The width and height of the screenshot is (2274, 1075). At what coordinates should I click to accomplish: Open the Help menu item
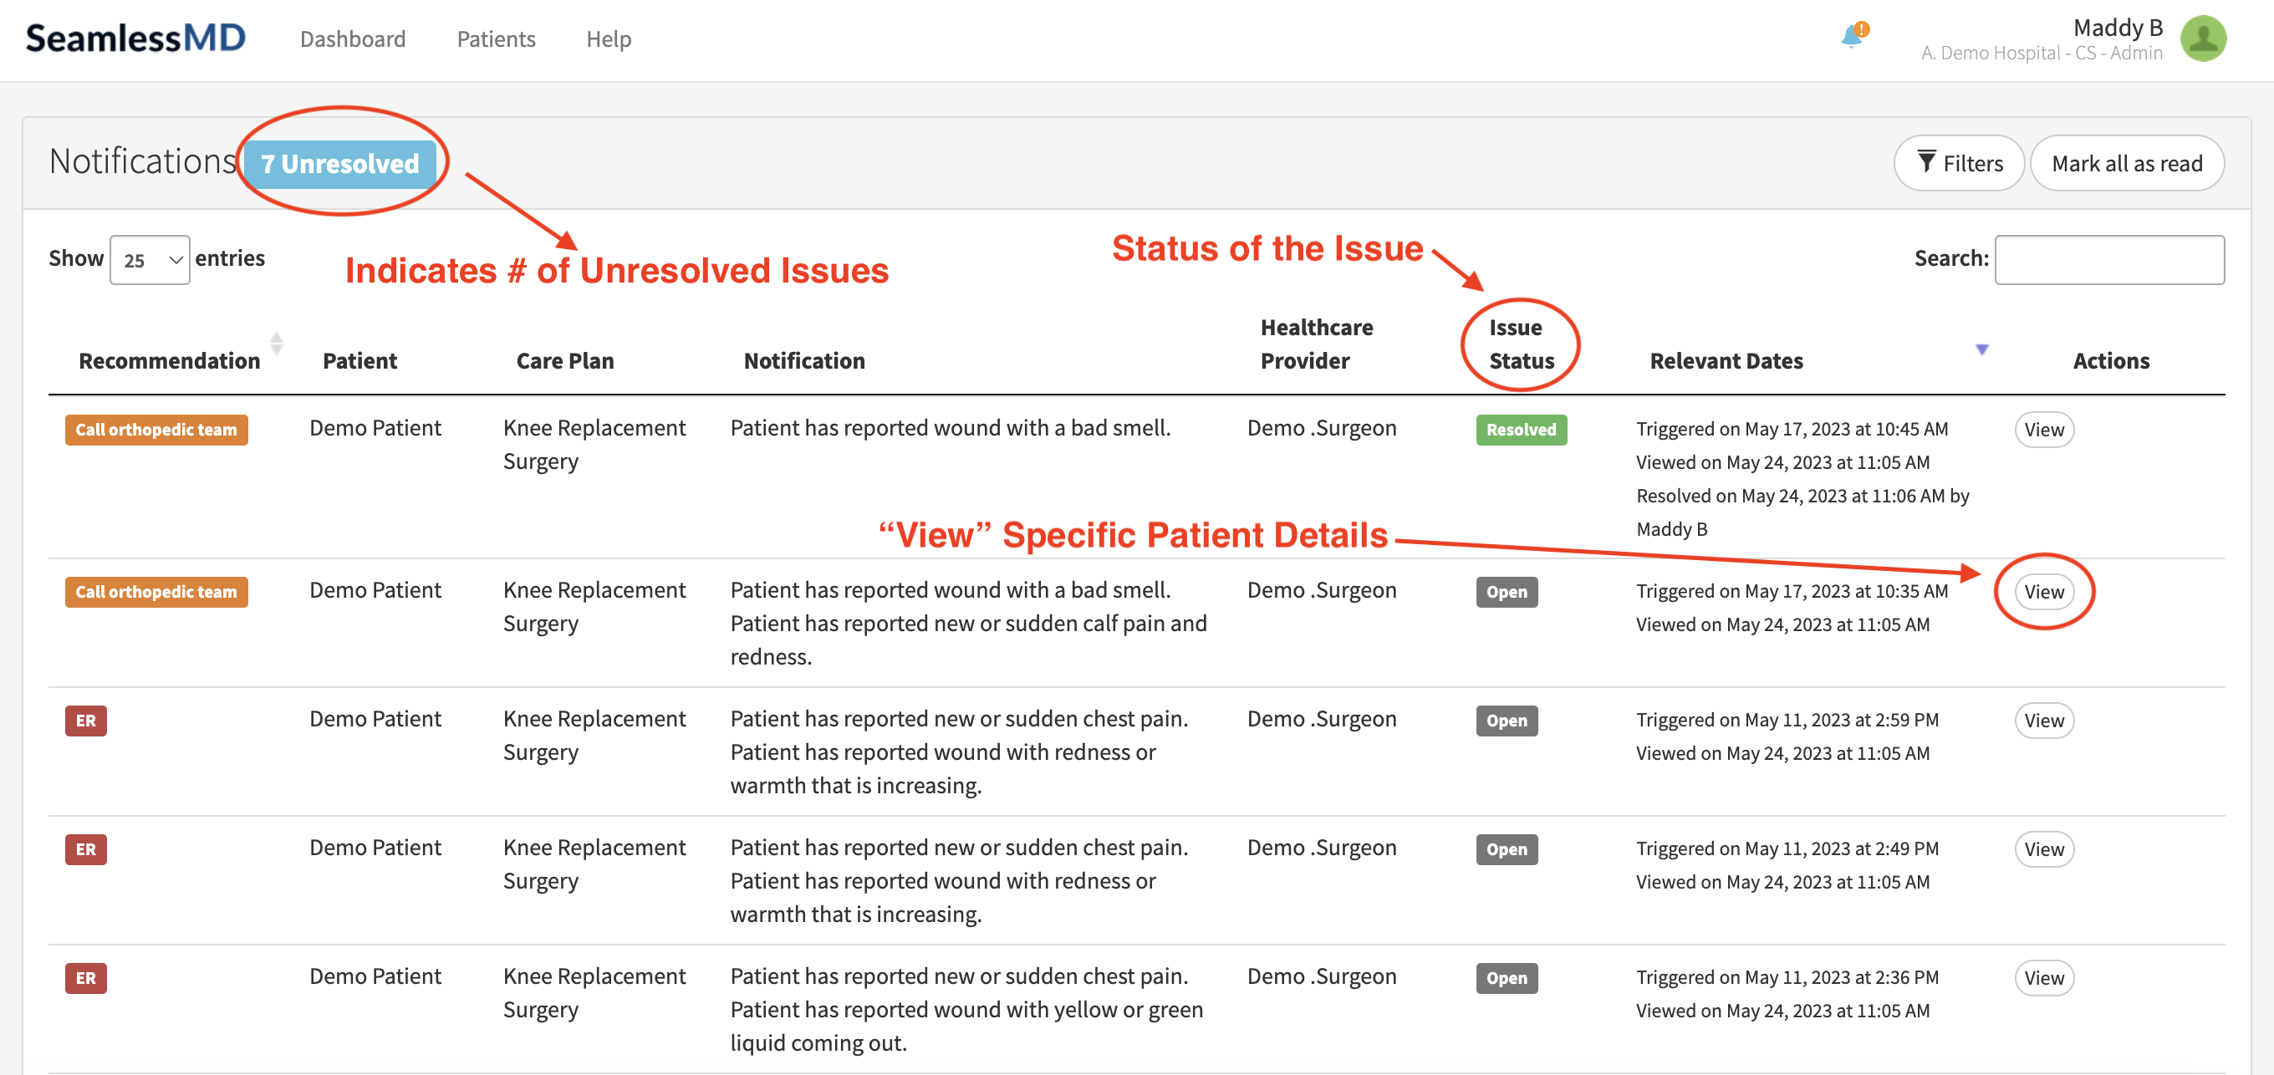click(609, 38)
